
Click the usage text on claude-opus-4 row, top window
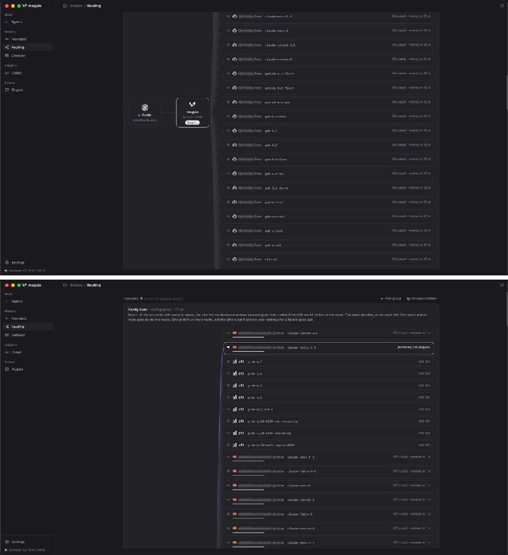point(411,31)
